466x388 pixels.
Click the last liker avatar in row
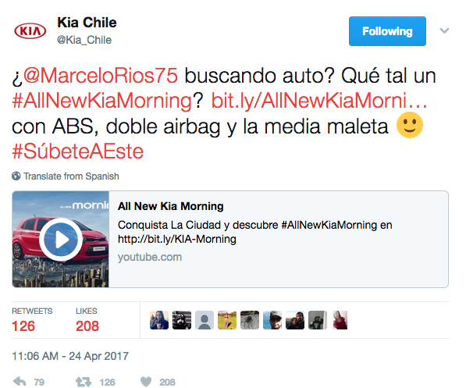[x=340, y=320]
